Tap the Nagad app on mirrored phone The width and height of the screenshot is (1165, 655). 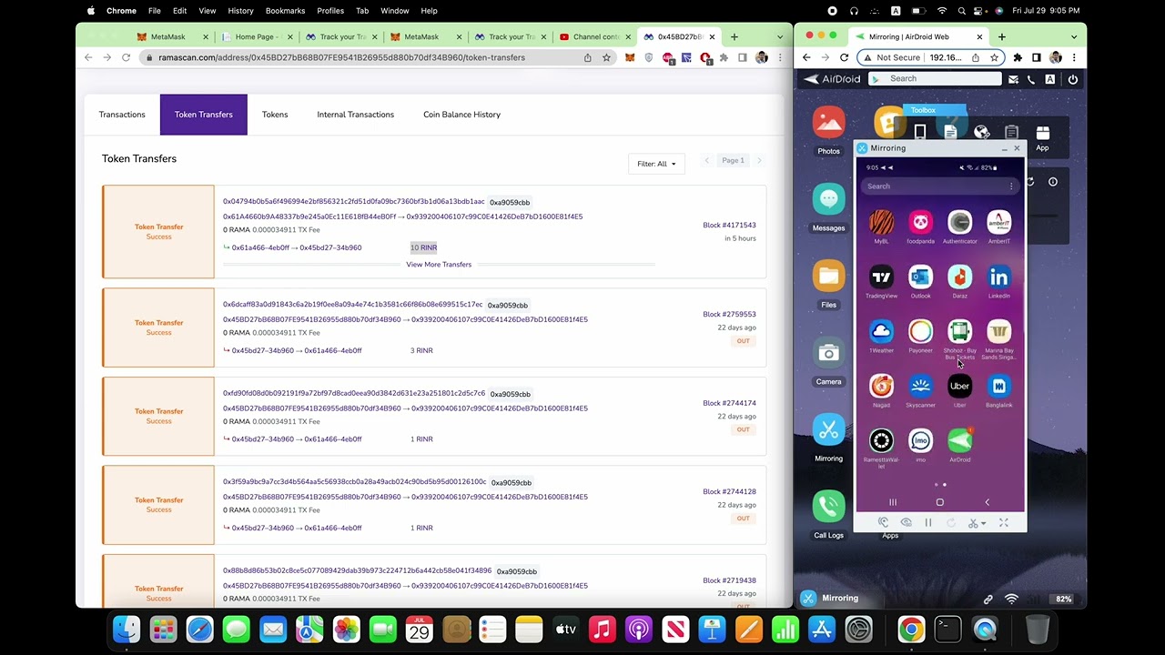[x=881, y=387]
